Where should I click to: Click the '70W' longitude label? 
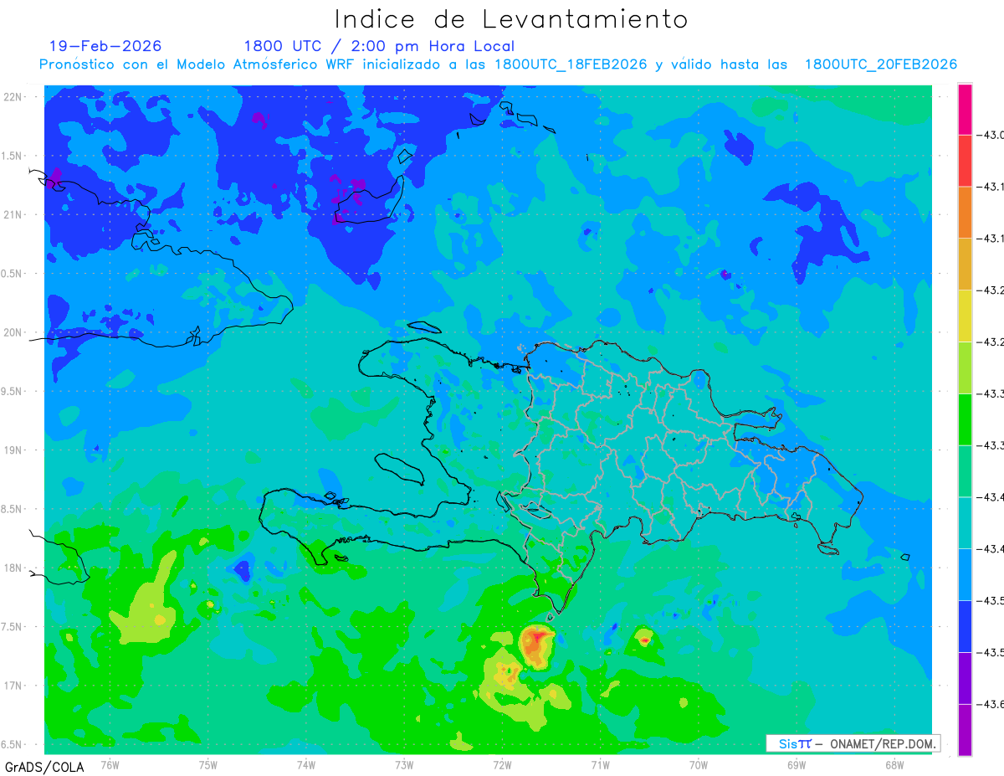(699, 764)
